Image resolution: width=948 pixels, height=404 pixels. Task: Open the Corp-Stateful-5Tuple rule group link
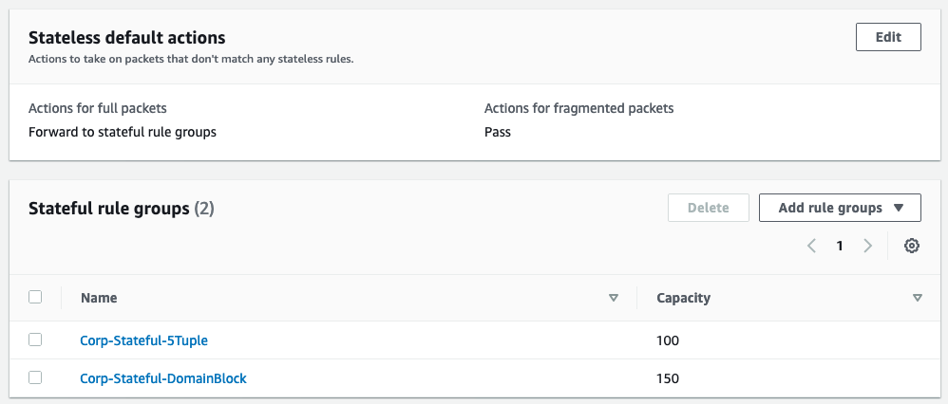pyautogui.click(x=143, y=340)
